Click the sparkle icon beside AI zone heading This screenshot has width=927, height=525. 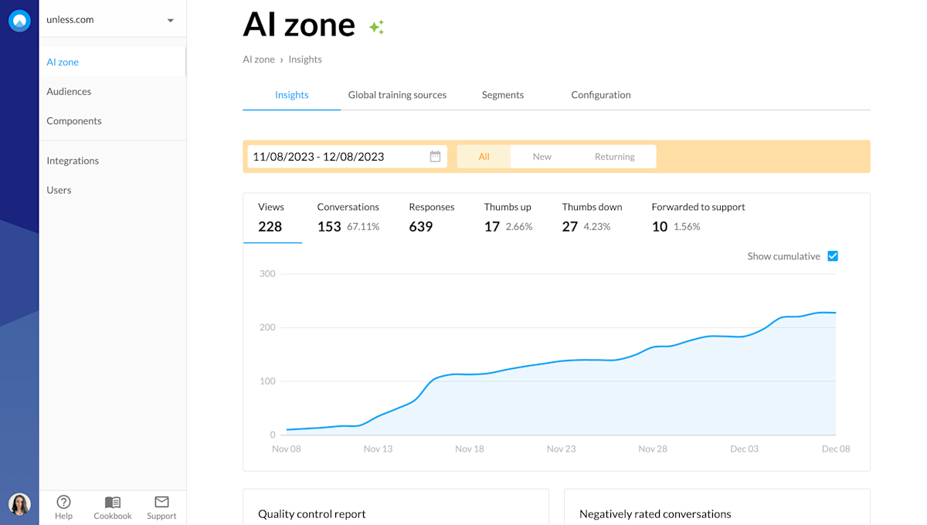[x=375, y=25]
